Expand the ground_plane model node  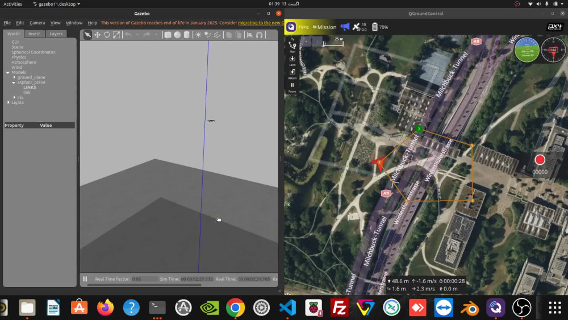pos(14,77)
